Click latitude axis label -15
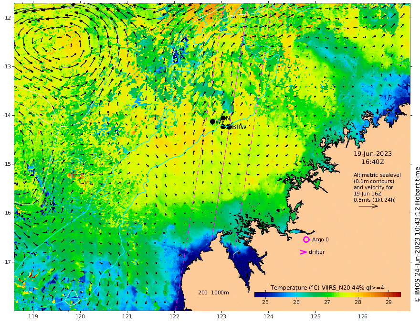The image size is (420, 325). [x=7, y=164]
